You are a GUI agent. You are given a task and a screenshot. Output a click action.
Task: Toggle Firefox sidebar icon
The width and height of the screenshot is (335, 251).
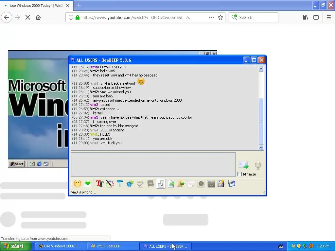pyautogui.click(x=316, y=17)
